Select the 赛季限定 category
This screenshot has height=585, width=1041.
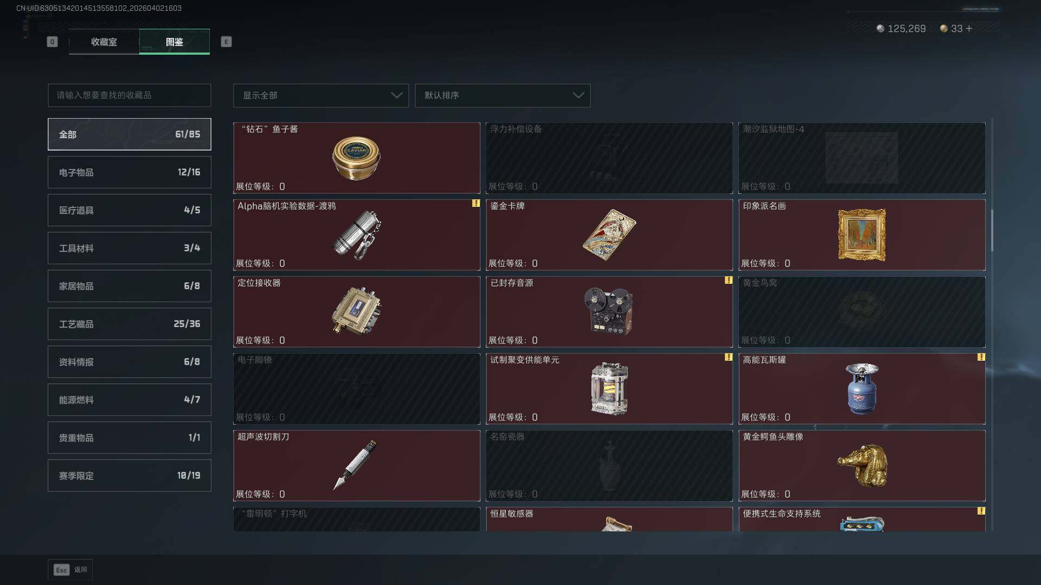pos(130,476)
